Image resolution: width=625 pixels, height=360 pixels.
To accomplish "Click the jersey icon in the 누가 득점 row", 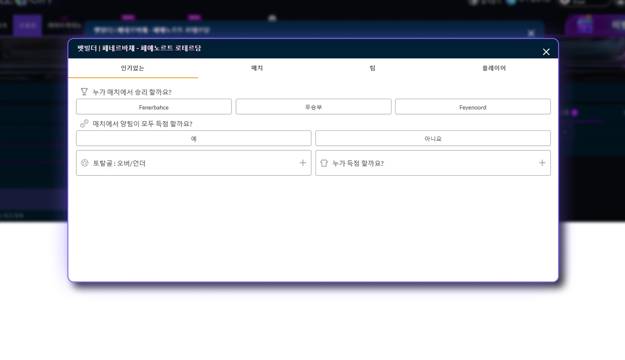I will (x=324, y=163).
